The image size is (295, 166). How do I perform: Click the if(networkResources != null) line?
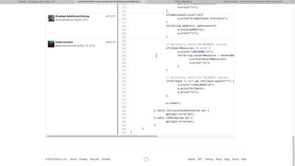(x=188, y=48)
